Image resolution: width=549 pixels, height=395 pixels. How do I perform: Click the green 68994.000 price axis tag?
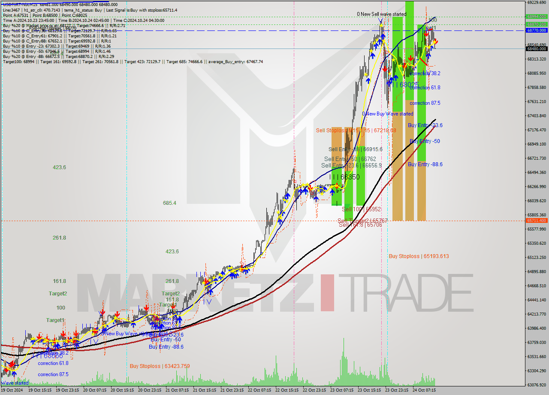(537, 17)
